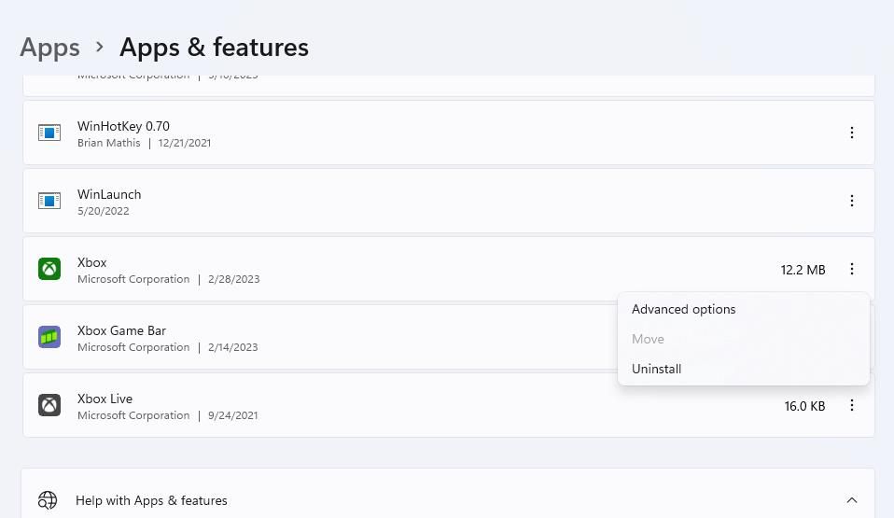Select Advanced options in context menu
Image resolution: width=894 pixels, height=518 pixels.
[683, 309]
